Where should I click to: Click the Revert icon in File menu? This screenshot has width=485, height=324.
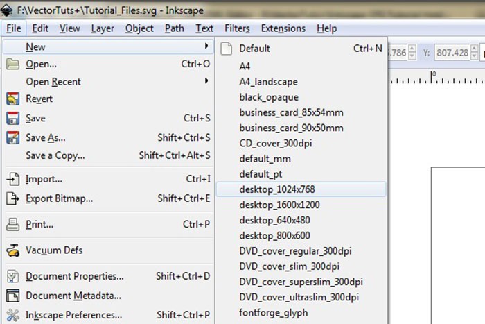point(12,99)
